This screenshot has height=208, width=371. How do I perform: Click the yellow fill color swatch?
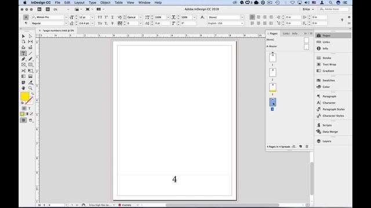(25, 96)
